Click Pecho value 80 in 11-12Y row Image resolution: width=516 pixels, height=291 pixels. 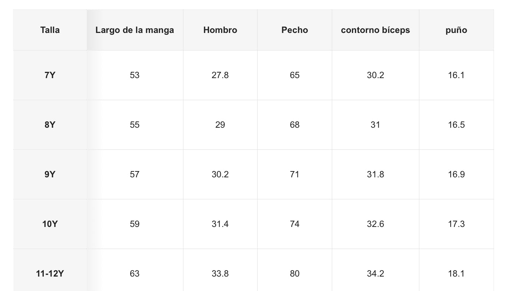295,274
